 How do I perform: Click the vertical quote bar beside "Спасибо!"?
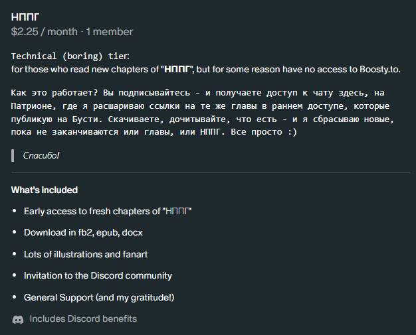[13, 155]
